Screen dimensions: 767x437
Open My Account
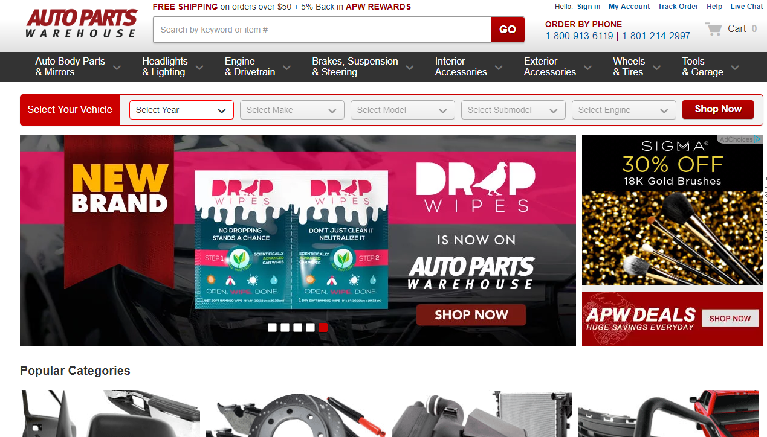coord(629,6)
